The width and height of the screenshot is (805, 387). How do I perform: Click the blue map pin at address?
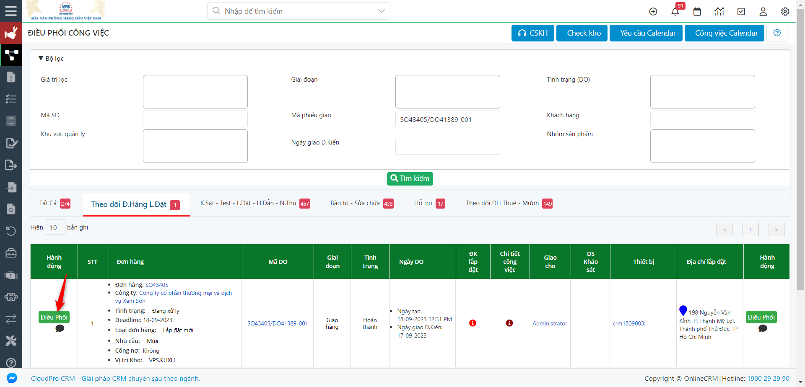click(683, 310)
